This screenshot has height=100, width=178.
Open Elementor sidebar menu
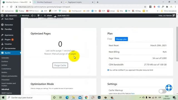[9, 25]
